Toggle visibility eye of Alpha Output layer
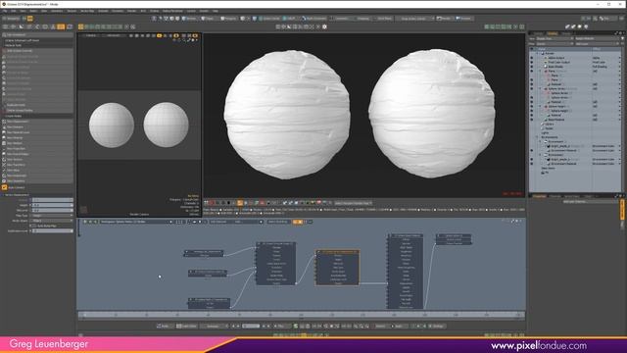This screenshot has width=627, height=353. (x=531, y=58)
